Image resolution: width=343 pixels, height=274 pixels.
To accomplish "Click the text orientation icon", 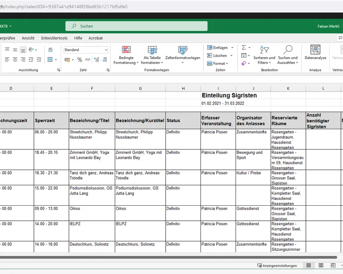I will 31,50.
